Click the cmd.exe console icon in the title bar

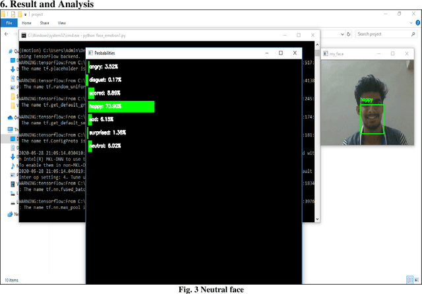24,35
